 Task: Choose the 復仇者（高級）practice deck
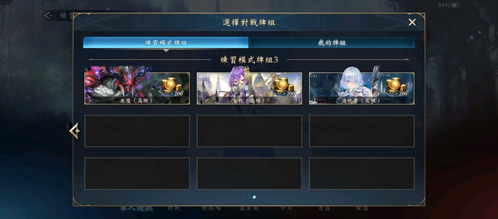point(362,89)
